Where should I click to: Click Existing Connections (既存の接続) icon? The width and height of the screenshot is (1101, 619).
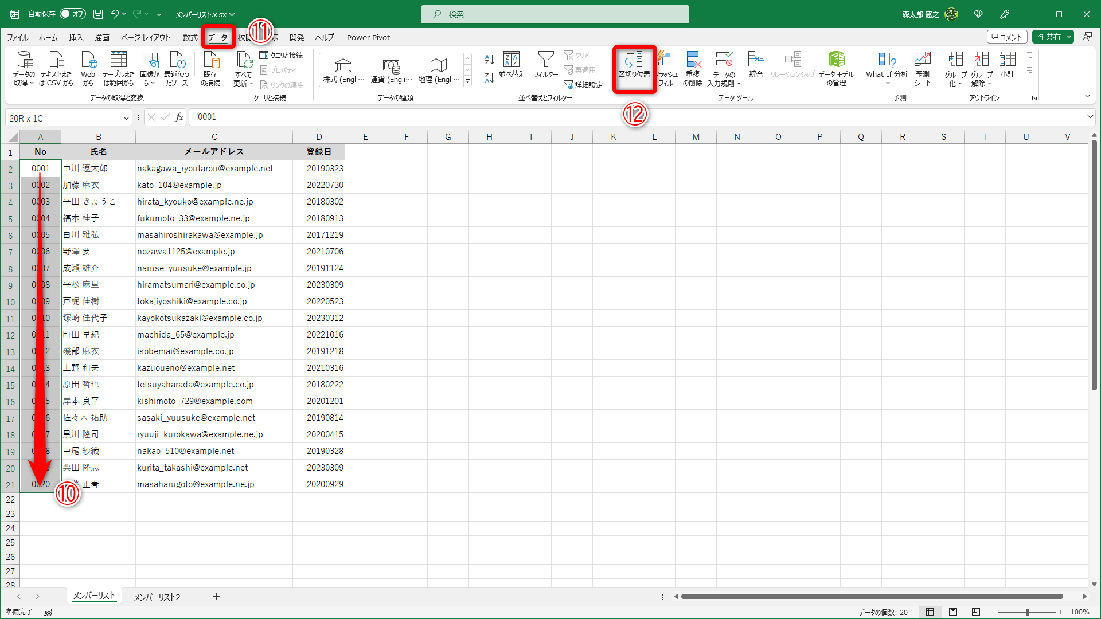click(x=210, y=68)
